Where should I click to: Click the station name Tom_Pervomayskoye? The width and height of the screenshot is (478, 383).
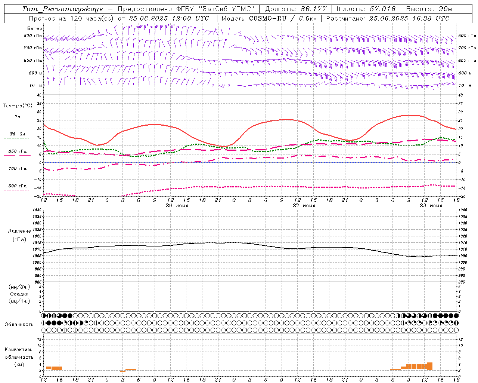pos(62,9)
